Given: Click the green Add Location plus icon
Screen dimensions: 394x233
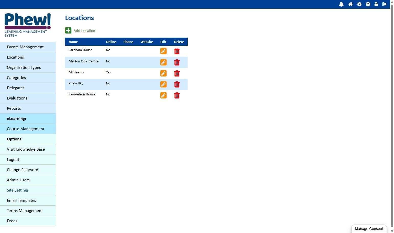Looking at the screenshot, I should click(x=68, y=30).
